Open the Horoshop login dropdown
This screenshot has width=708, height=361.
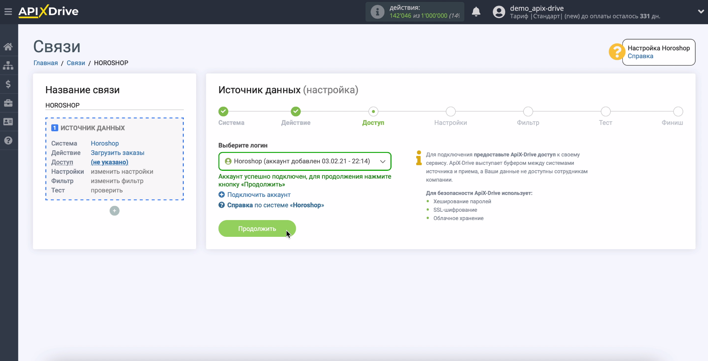pos(305,161)
